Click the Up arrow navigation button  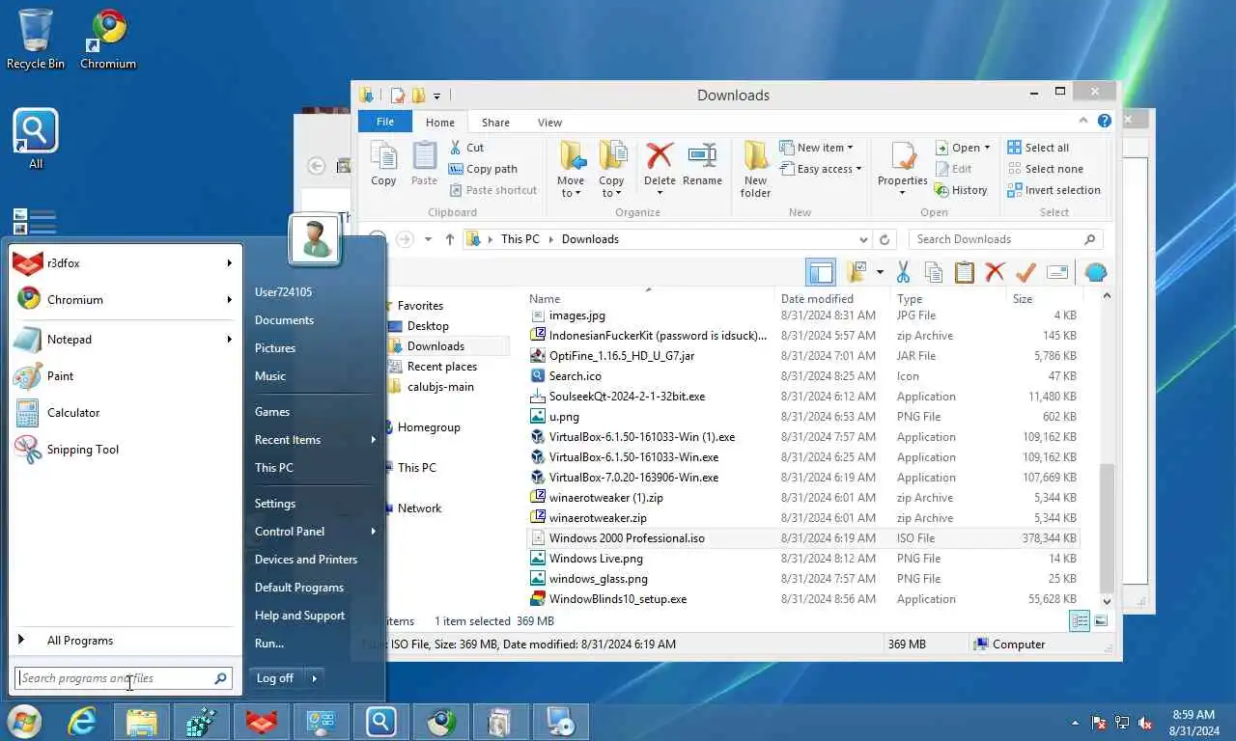tap(449, 239)
